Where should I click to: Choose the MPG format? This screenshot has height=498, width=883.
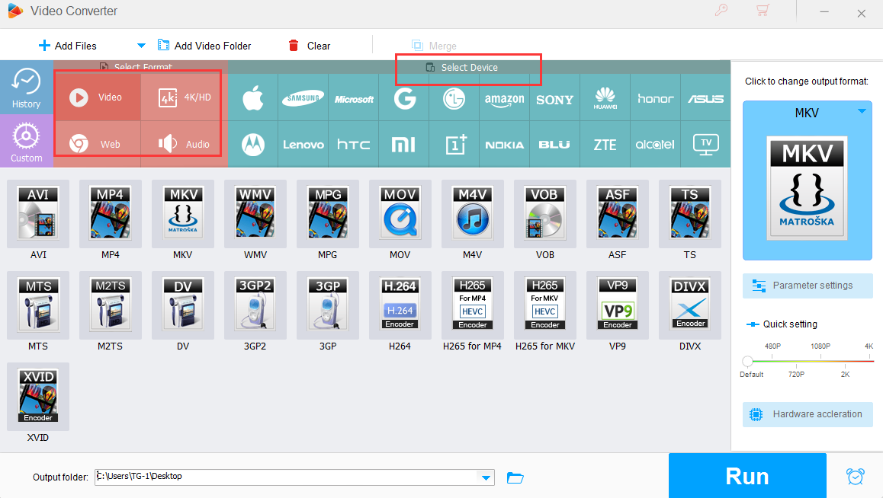point(328,214)
